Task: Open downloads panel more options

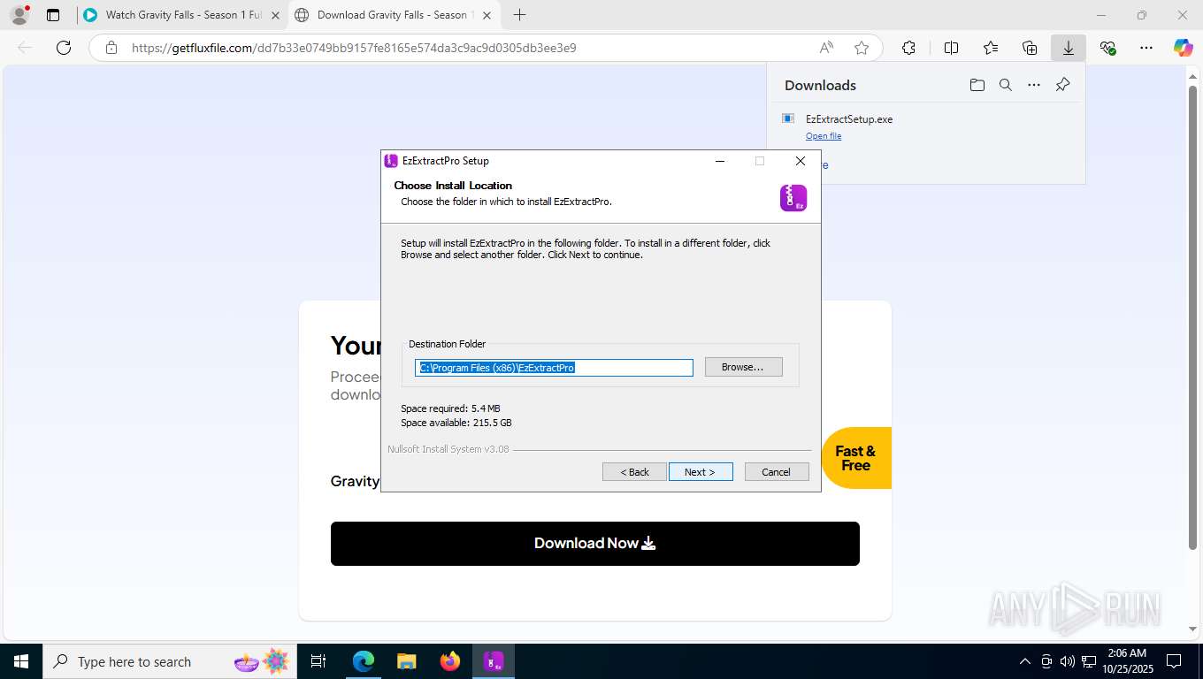Action: coord(1034,85)
